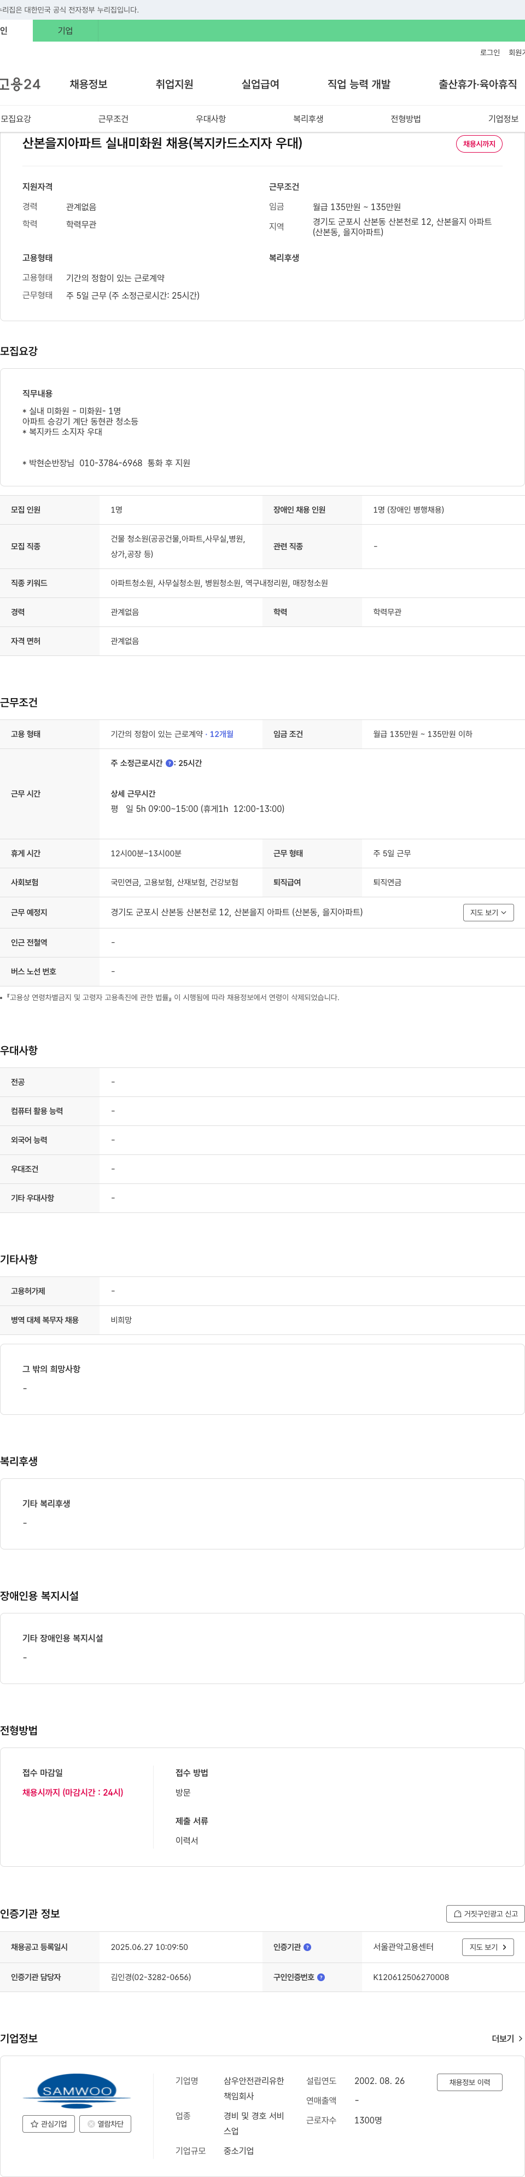The height and width of the screenshot is (2177, 525).
Task: Open the 취업지원 menu
Action: pos(174,84)
